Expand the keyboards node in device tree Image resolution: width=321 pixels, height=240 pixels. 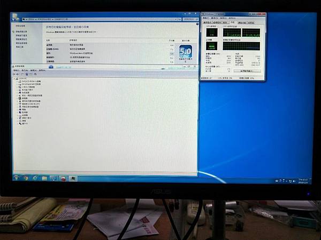pos(17,121)
